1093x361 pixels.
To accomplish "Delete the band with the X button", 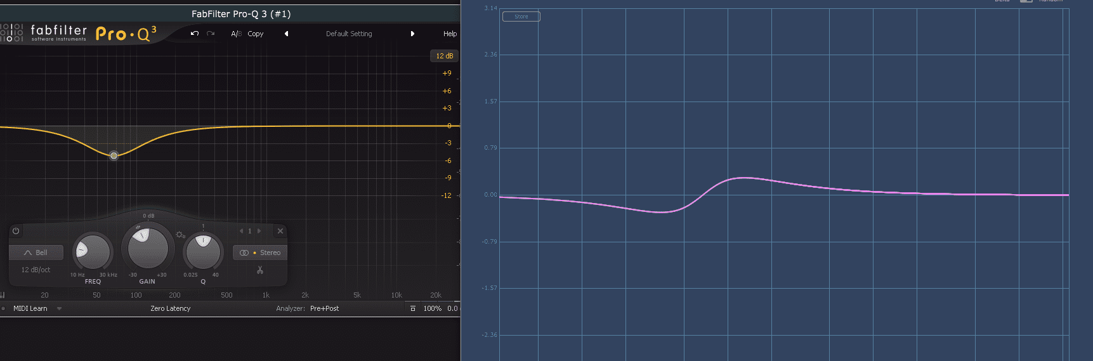I will tap(280, 231).
